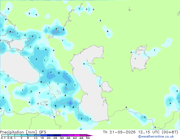Viewport: 180px width, 139px height.
Task: Click the 'Th 21-05-2026' date text
Action: 119,132
